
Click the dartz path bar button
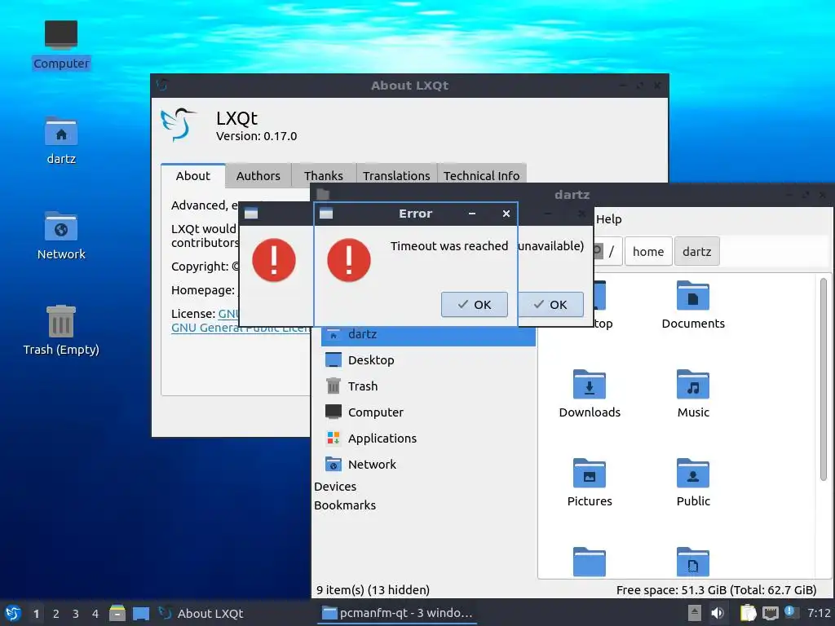(696, 251)
